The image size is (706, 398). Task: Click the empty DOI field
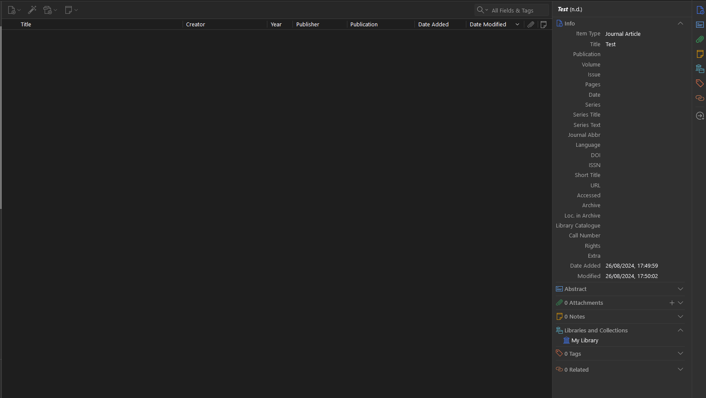click(645, 155)
